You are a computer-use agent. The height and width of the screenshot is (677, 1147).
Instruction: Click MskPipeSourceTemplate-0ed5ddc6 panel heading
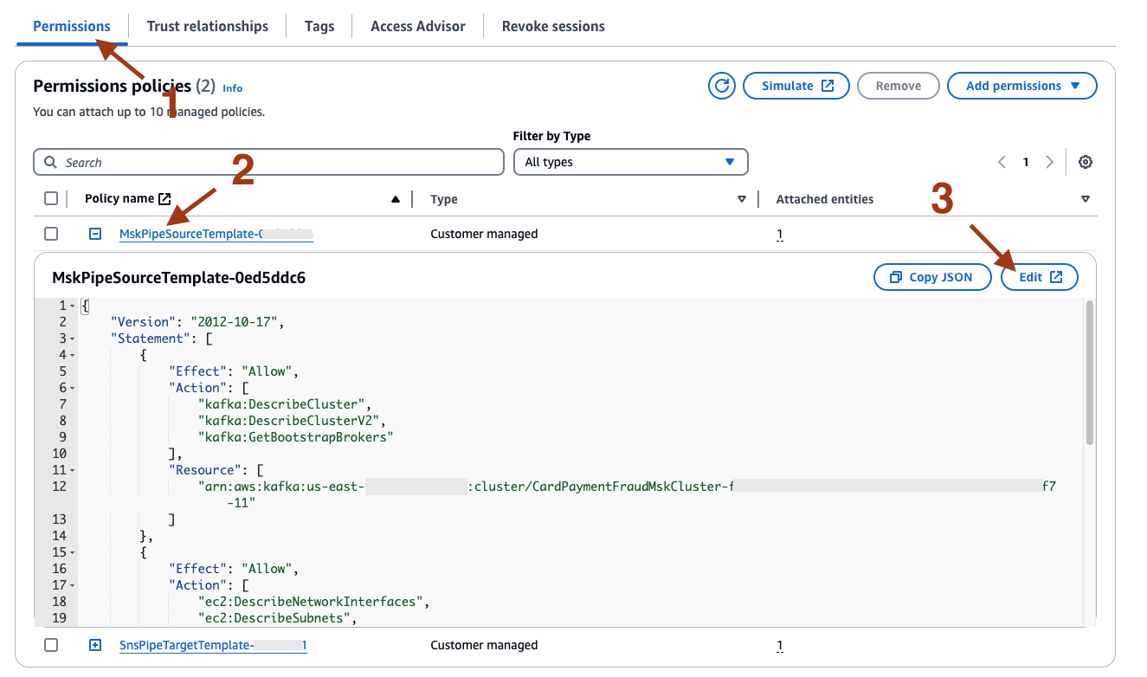tap(178, 278)
